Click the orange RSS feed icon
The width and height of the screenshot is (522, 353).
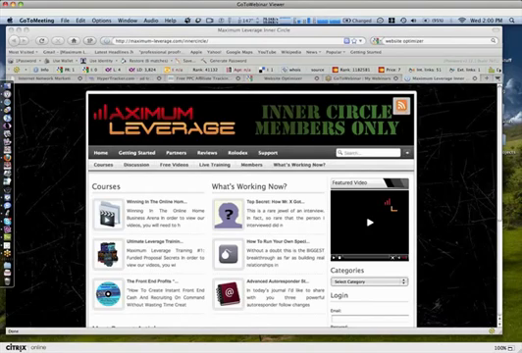pyautogui.click(x=401, y=106)
